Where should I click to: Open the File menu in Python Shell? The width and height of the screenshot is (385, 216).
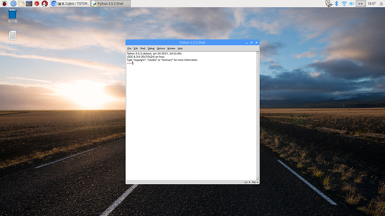pos(129,49)
